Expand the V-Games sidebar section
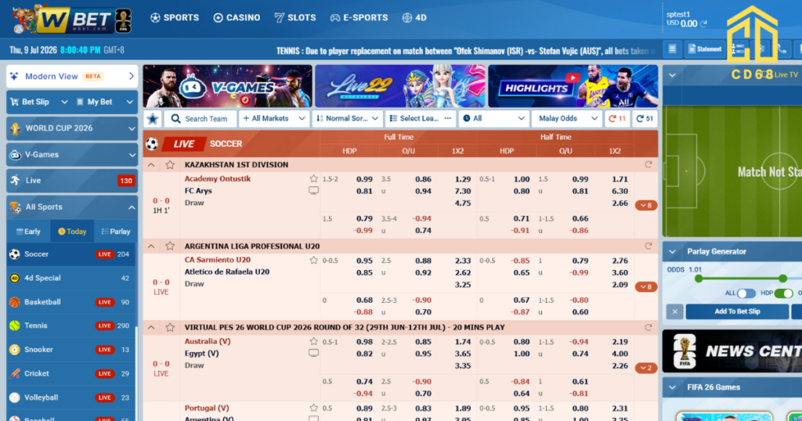Viewport: 802px width, 421px height. (x=72, y=154)
